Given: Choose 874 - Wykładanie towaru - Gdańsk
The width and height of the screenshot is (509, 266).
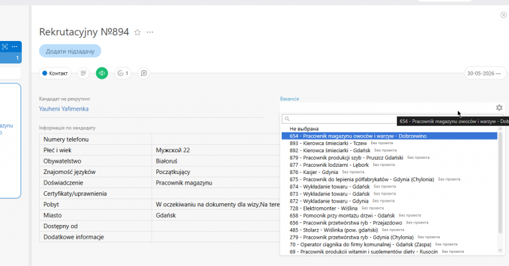Looking at the screenshot, I should (390, 187).
